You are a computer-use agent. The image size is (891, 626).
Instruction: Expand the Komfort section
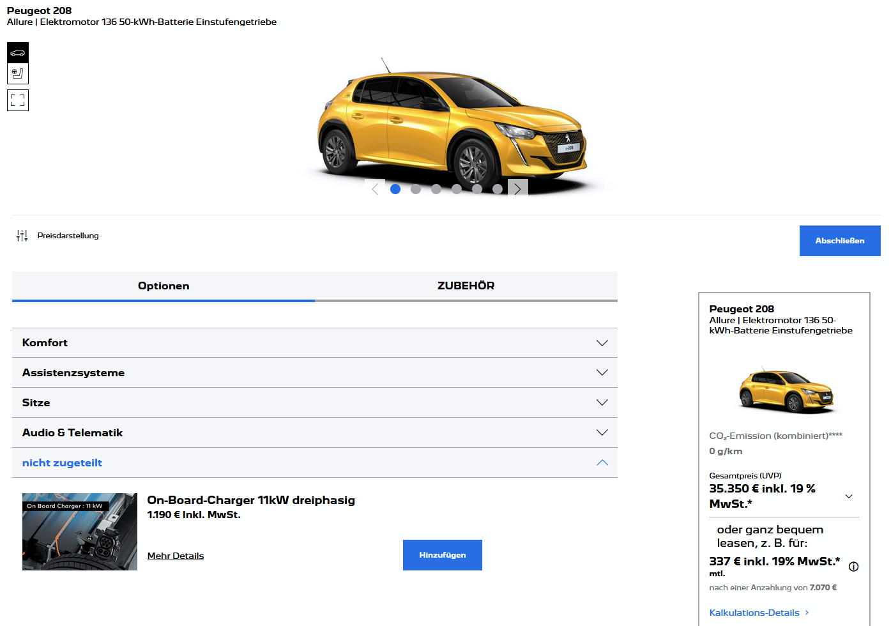315,343
